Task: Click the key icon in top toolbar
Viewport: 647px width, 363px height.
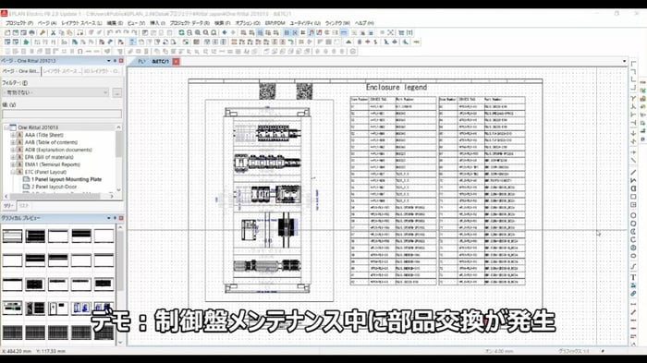Action: 43,32
